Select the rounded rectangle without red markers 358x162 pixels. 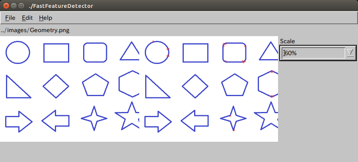pos(95,52)
